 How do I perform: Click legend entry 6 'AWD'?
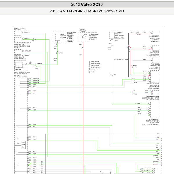(91, 72)
